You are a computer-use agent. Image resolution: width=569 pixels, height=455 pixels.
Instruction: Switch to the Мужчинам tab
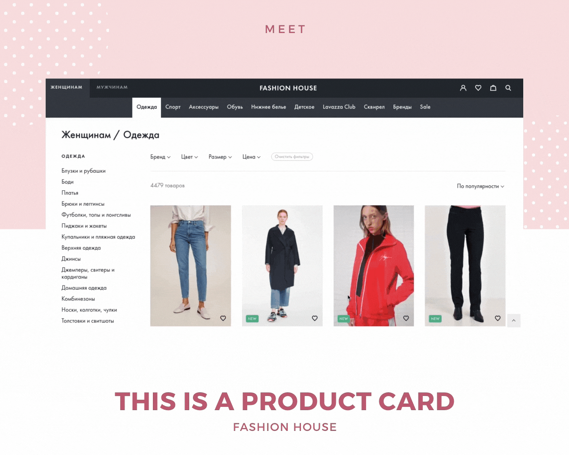(x=112, y=87)
